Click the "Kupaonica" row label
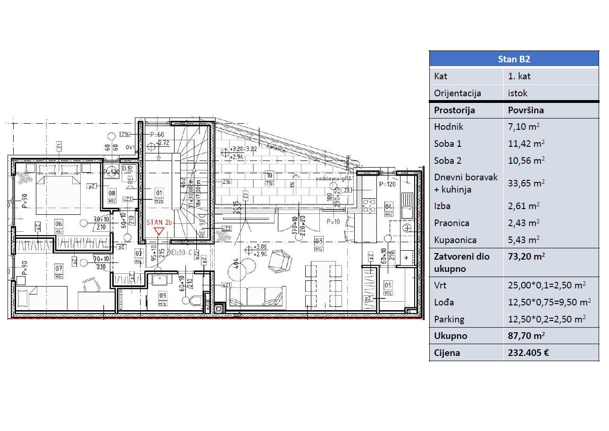Viewport: 609px width, 431px height. [x=455, y=240]
